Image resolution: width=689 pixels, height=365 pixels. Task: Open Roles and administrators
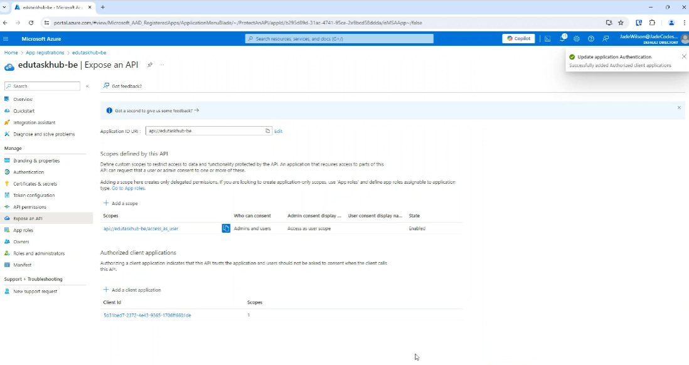(x=39, y=253)
